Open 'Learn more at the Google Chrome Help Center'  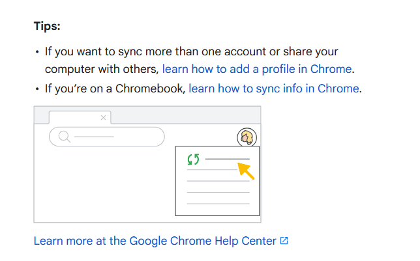155,241
